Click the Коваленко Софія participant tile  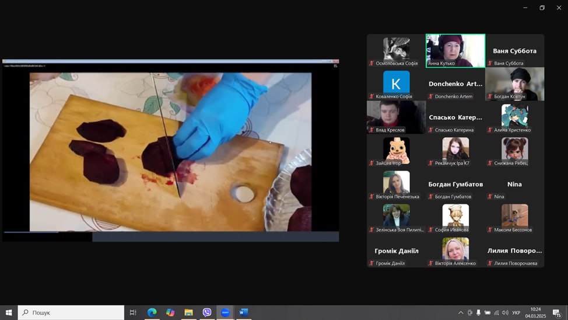point(397,84)
